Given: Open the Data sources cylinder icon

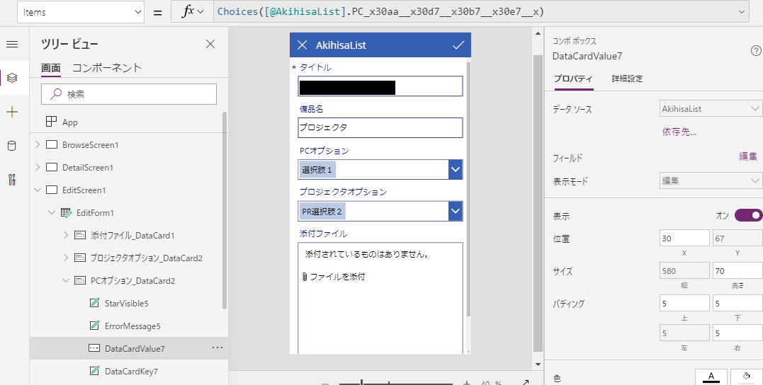Looking at the screenshot, I should pos(12,146).
